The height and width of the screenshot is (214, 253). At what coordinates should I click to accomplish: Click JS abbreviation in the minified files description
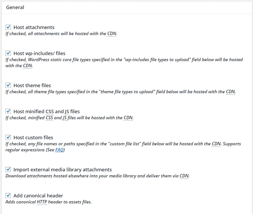tap(65, 118)
